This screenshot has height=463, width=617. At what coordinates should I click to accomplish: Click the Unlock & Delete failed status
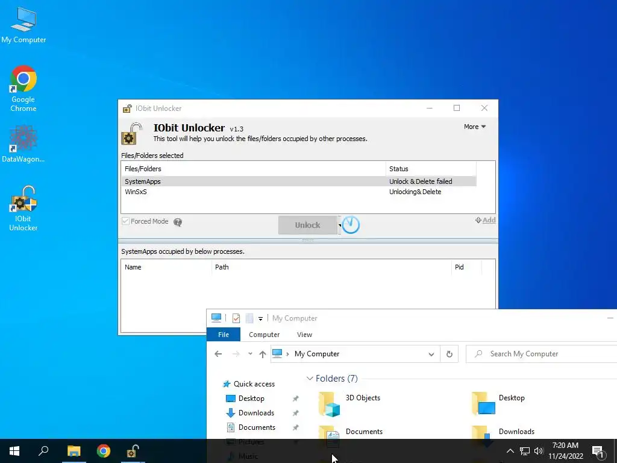[x=421, y=181]
